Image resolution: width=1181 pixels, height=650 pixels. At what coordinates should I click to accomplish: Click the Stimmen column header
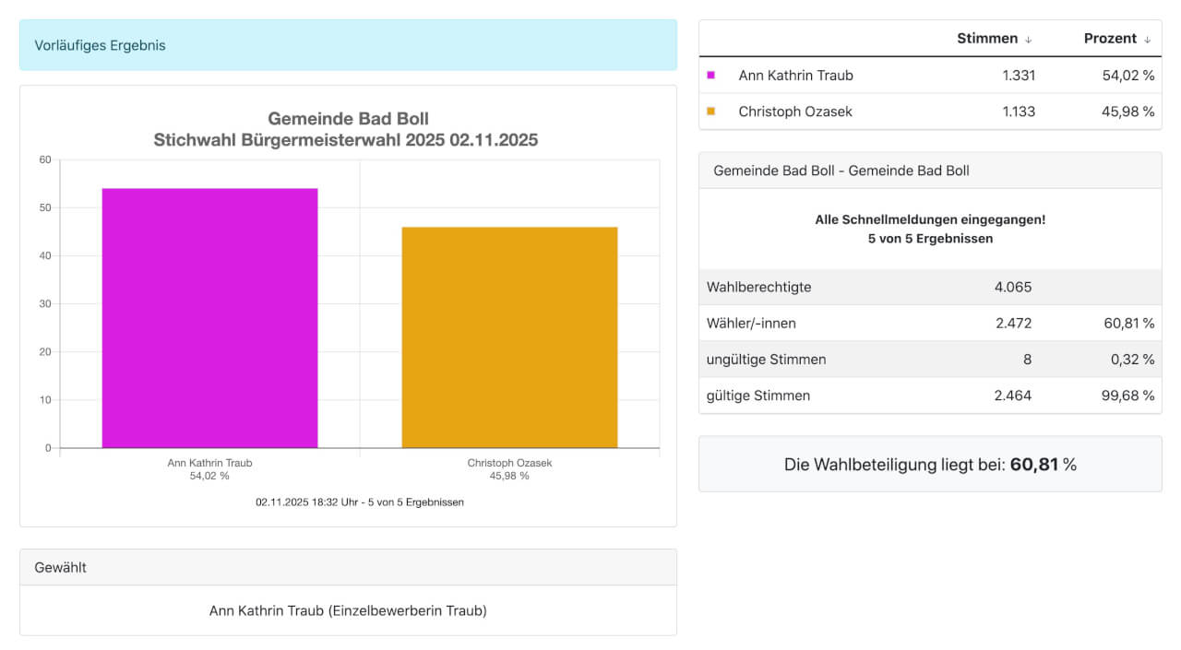(987, 39)
